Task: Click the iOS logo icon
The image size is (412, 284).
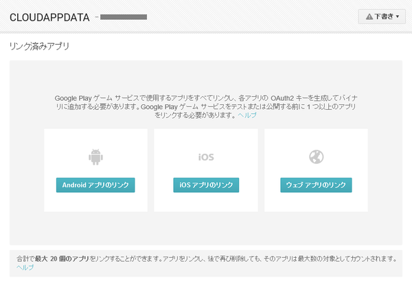Action: tap(206, 157)
